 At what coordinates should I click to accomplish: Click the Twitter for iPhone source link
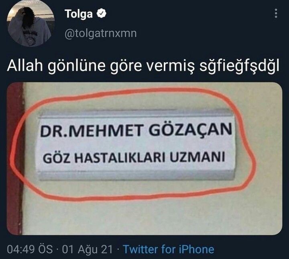tap(169, 249)
